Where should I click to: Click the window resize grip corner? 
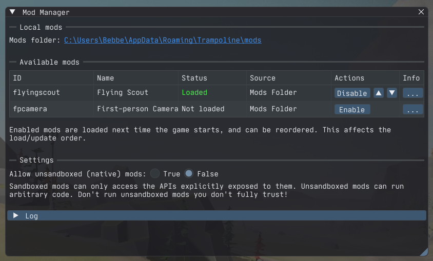click(x=424, y=252)
